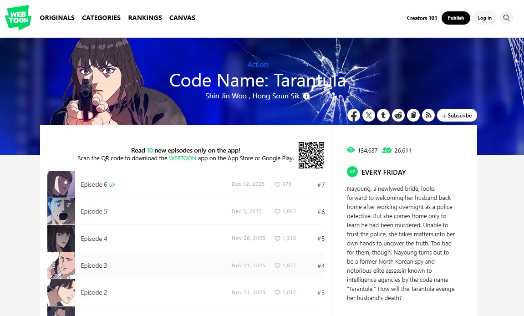Click the #3 episode number
The image size is (524, 316).
(x=321, y=293)
